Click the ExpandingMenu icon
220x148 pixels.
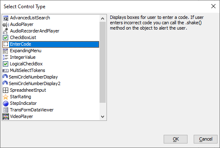pyautogui.click(x=6, y=51)
